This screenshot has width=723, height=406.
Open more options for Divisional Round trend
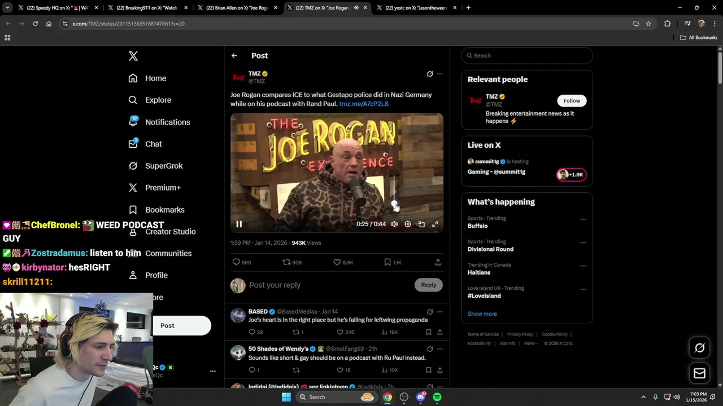pyautogui.click(x=583, y=243)
